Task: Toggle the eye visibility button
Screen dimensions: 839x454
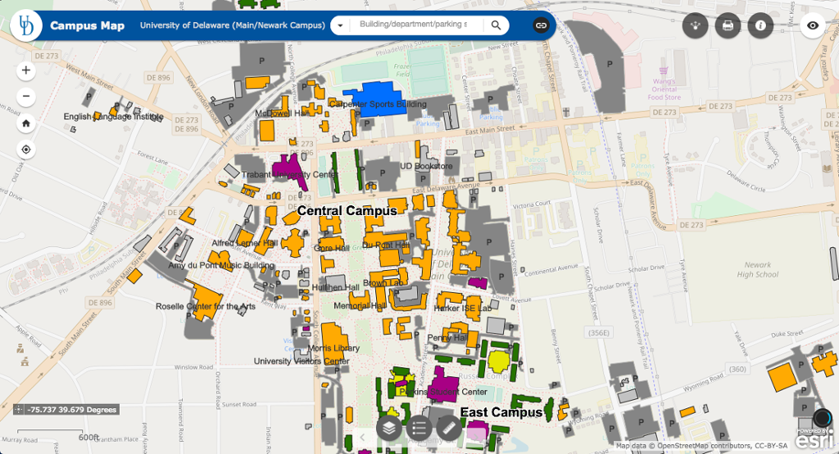Action: click(x=813, y=25)
